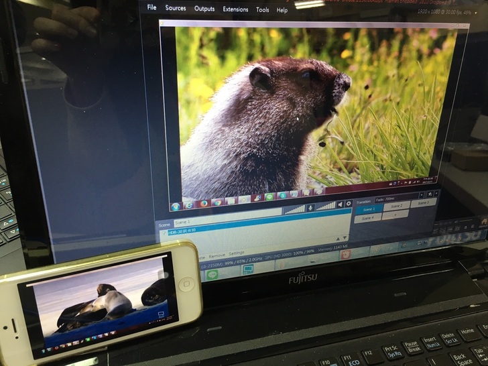The width and height of the screenshot is (488, 366).
Task: Move source down with down arrow
Action: 345,238
